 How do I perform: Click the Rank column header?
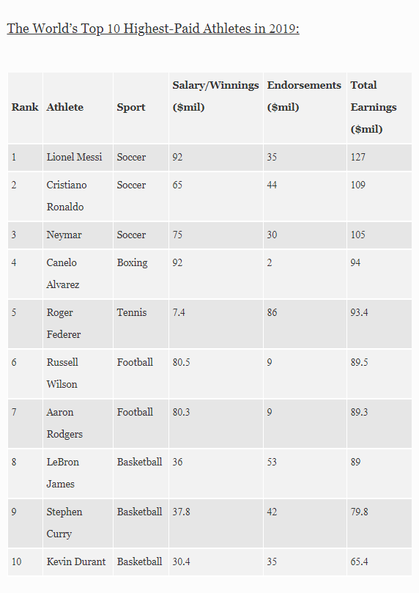(x=25, y=107)
